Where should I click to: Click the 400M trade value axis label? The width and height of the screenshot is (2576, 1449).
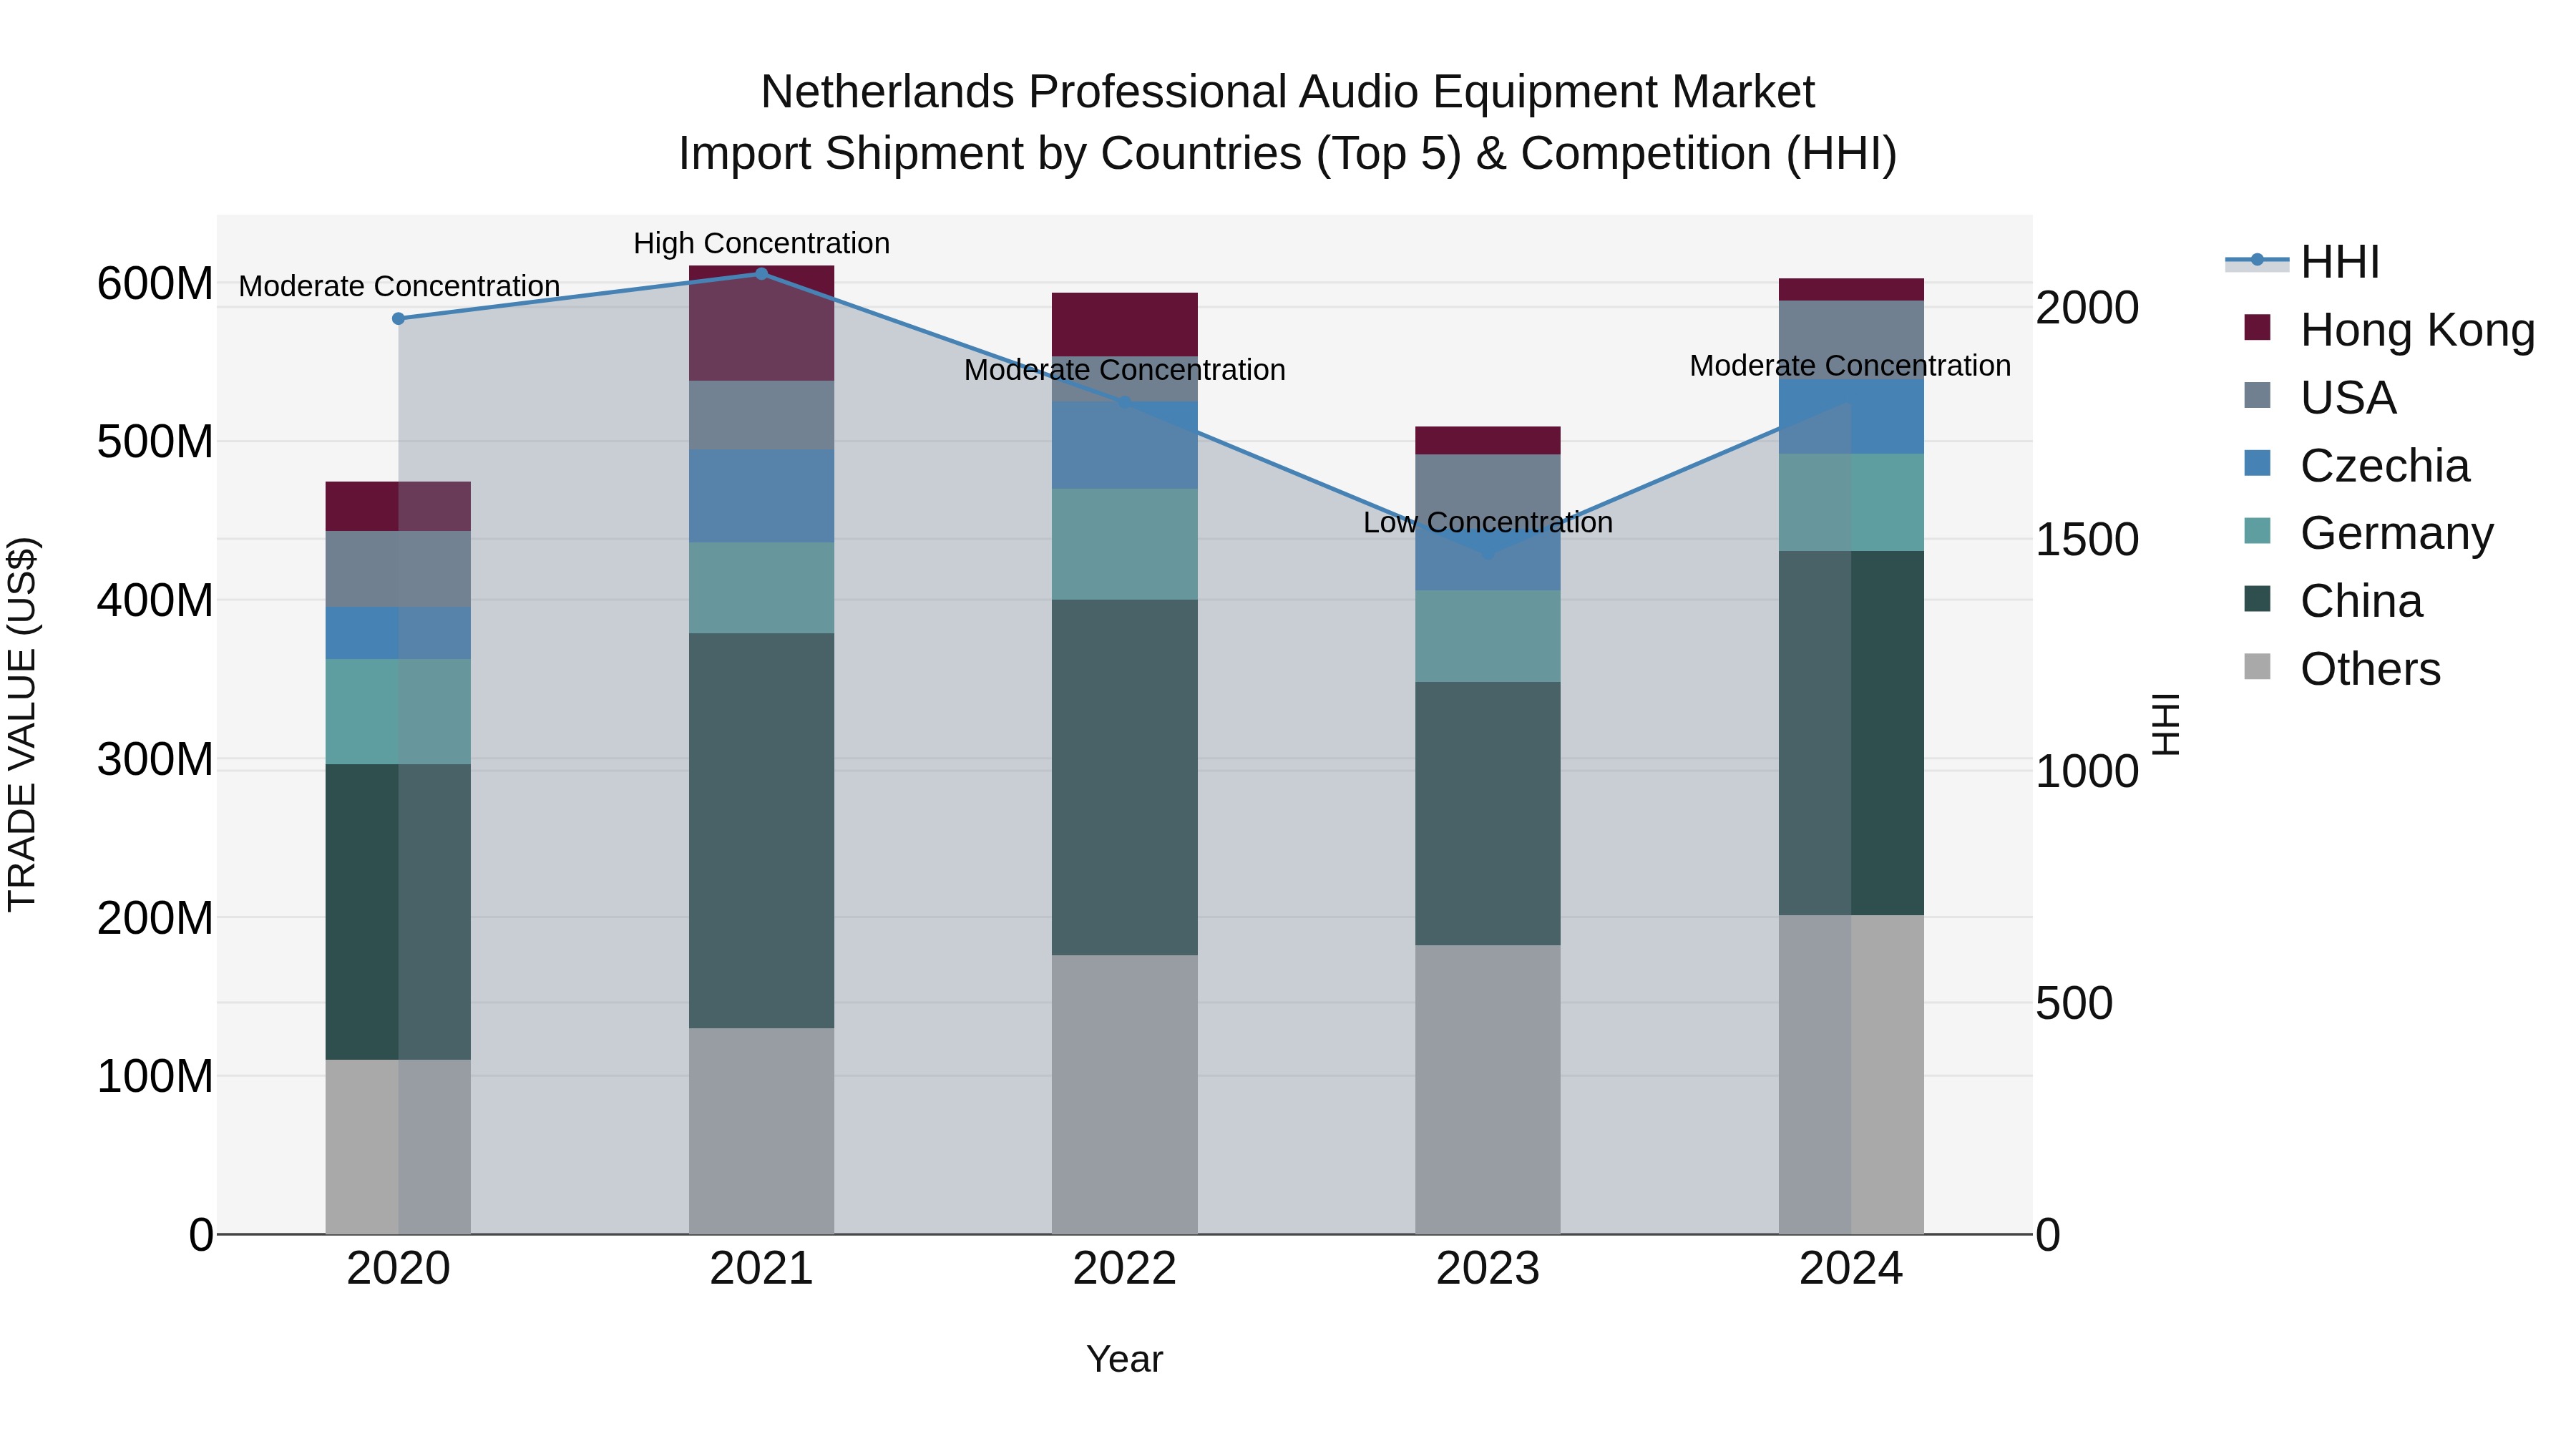pyautogui.click(x=155, y=601)
